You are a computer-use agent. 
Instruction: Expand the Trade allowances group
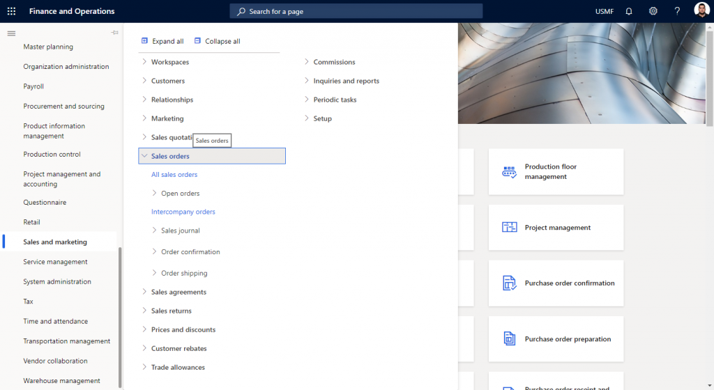[144, 367]
